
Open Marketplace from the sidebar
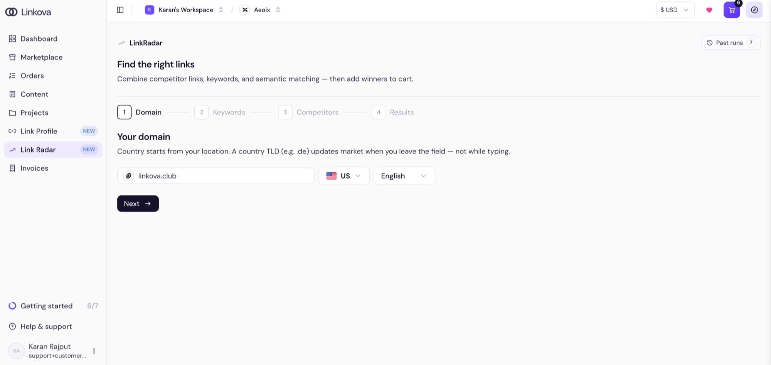tap(53, 57)
